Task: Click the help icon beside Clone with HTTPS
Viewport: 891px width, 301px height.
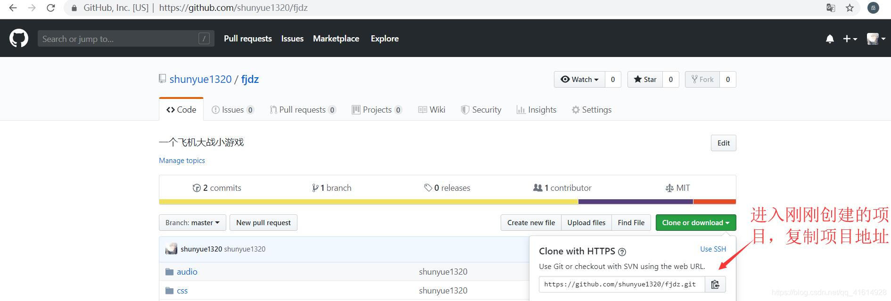Action: [622, 252]
